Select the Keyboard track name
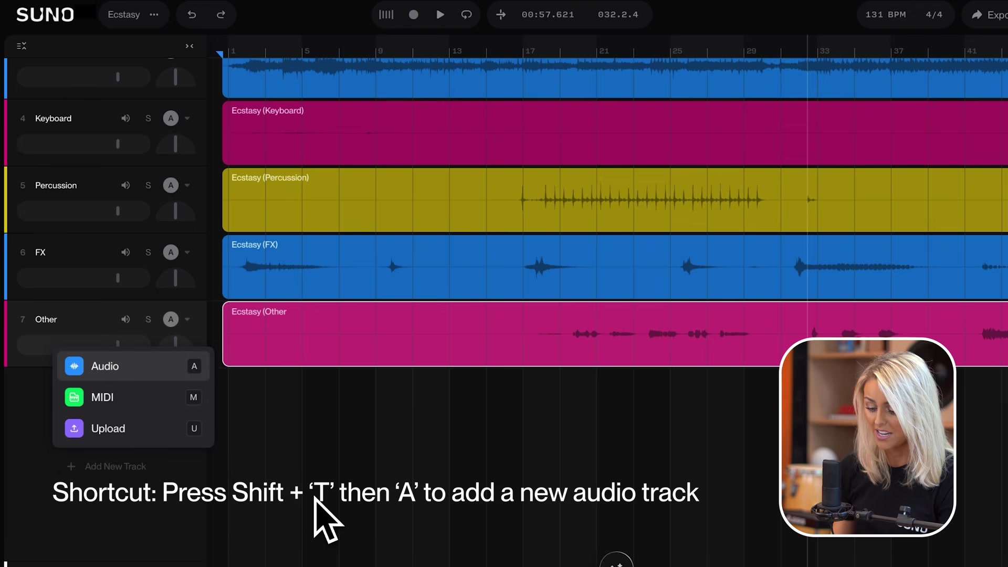 [x=53, y=119]
